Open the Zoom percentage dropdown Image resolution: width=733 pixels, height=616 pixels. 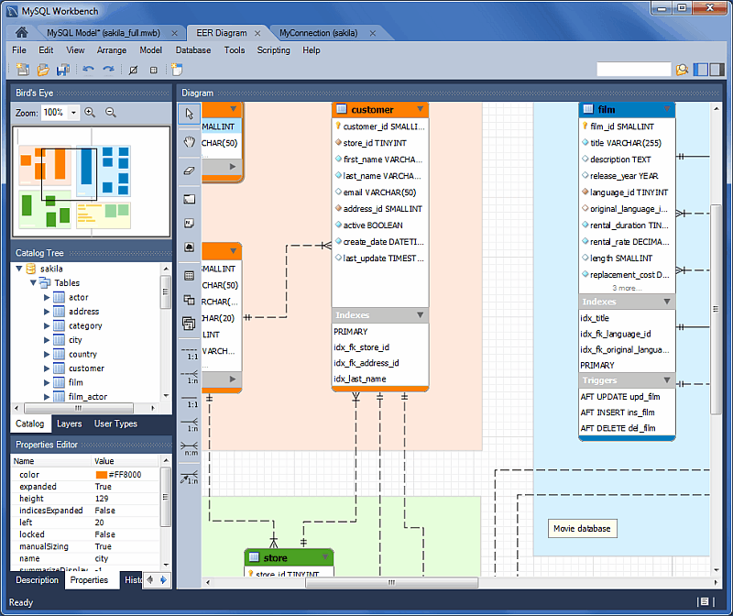73,113
